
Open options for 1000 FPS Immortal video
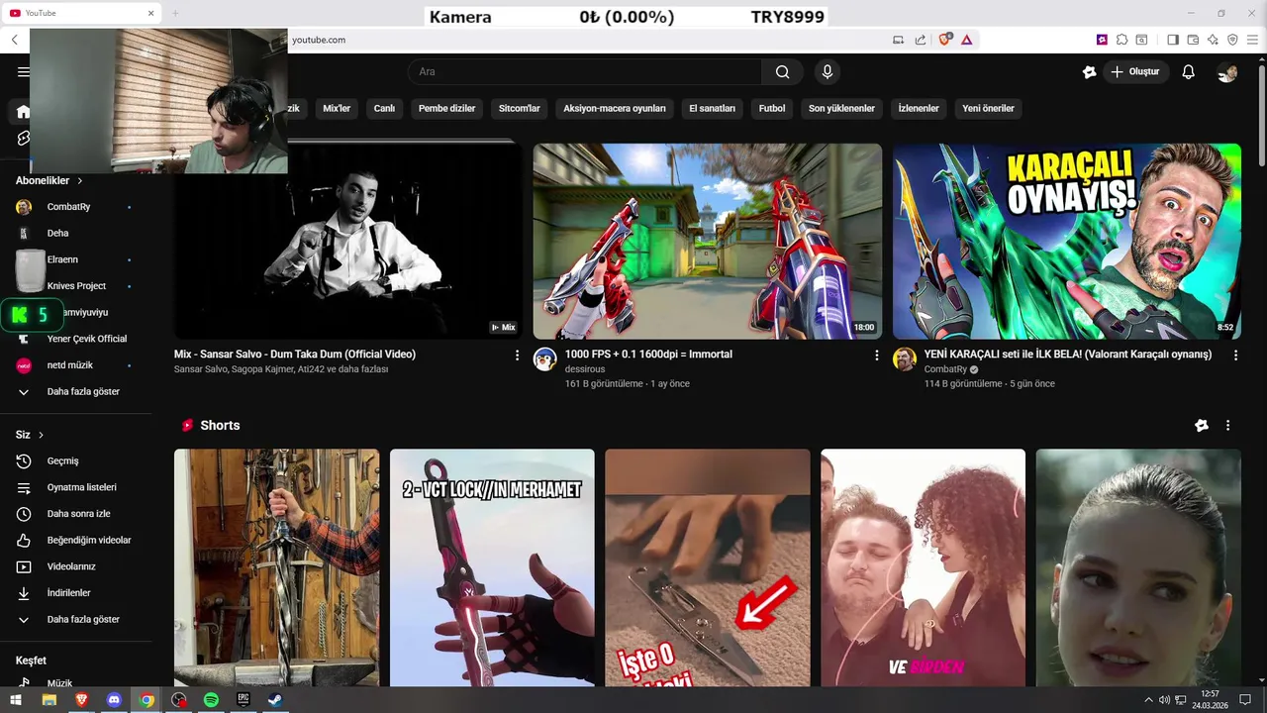[x=876, y=355]
